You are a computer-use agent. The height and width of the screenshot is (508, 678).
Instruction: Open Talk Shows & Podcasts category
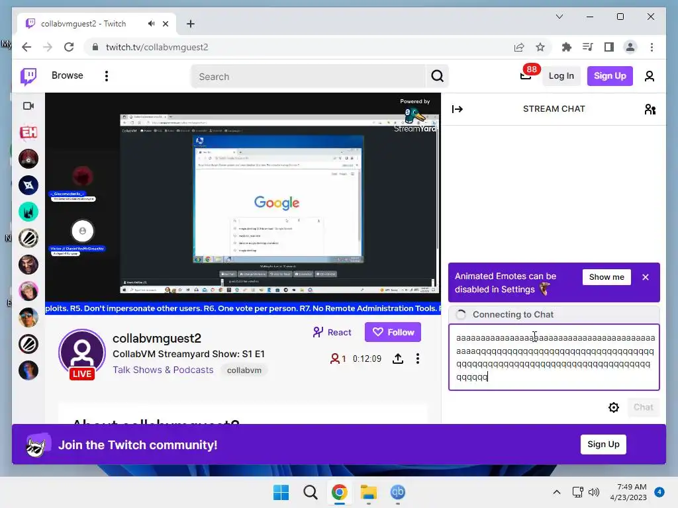point(163,370)
